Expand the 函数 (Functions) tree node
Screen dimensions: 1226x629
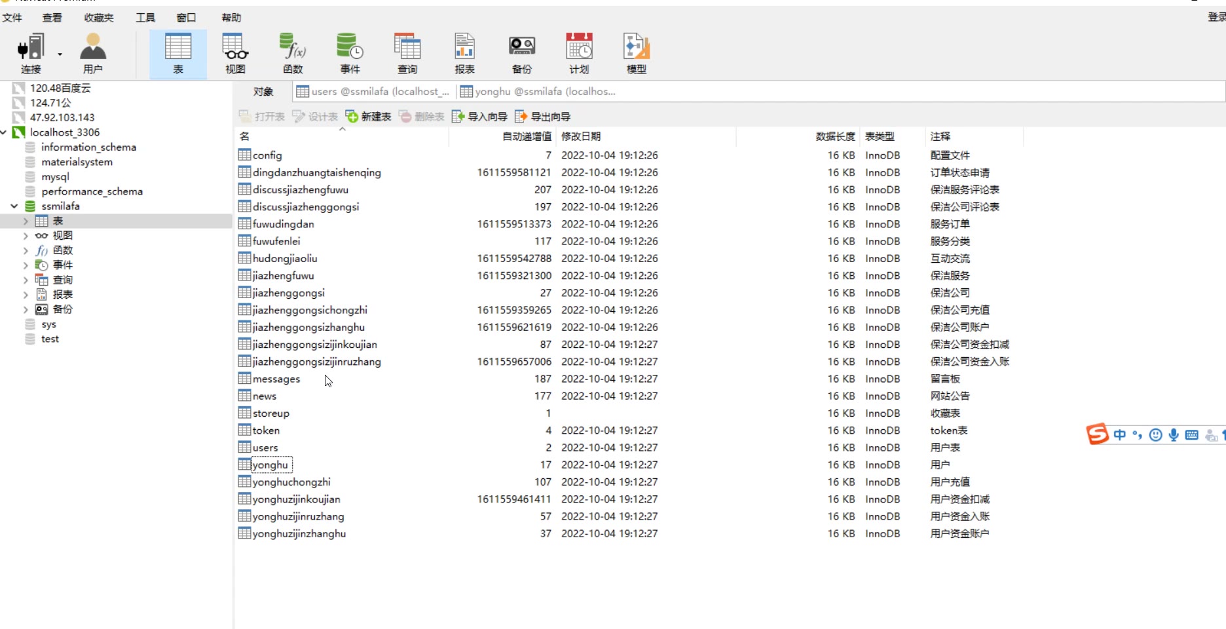26,250
